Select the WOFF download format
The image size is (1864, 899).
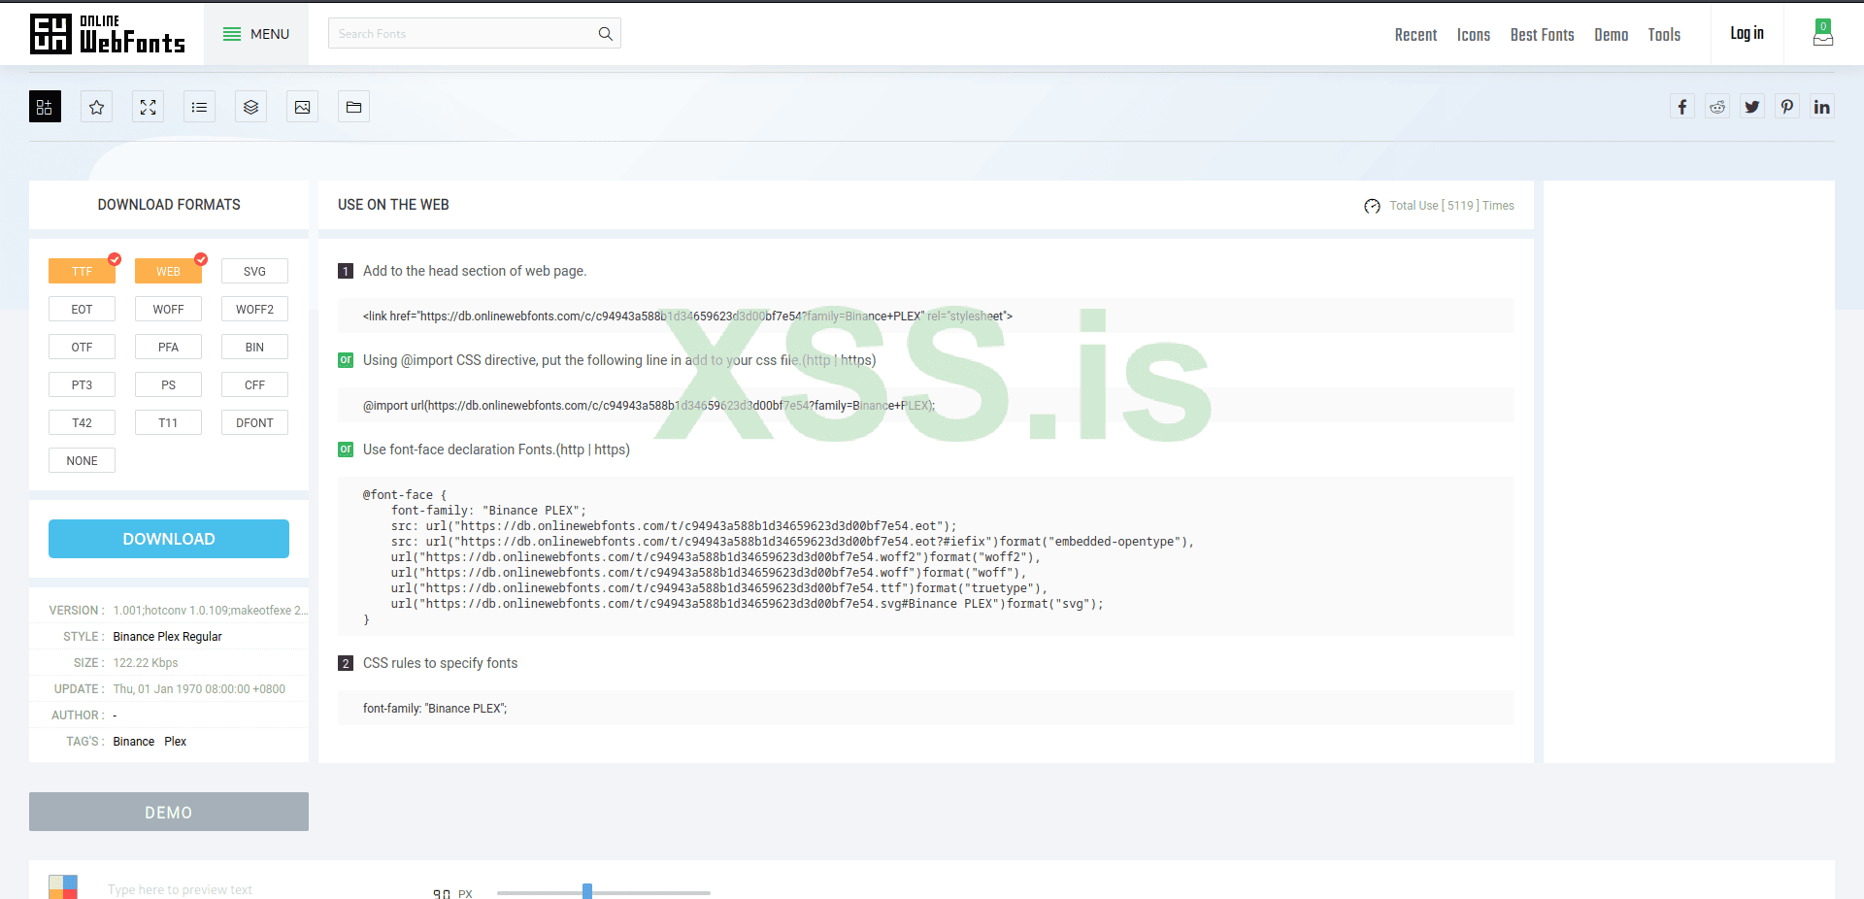[168, 309]
